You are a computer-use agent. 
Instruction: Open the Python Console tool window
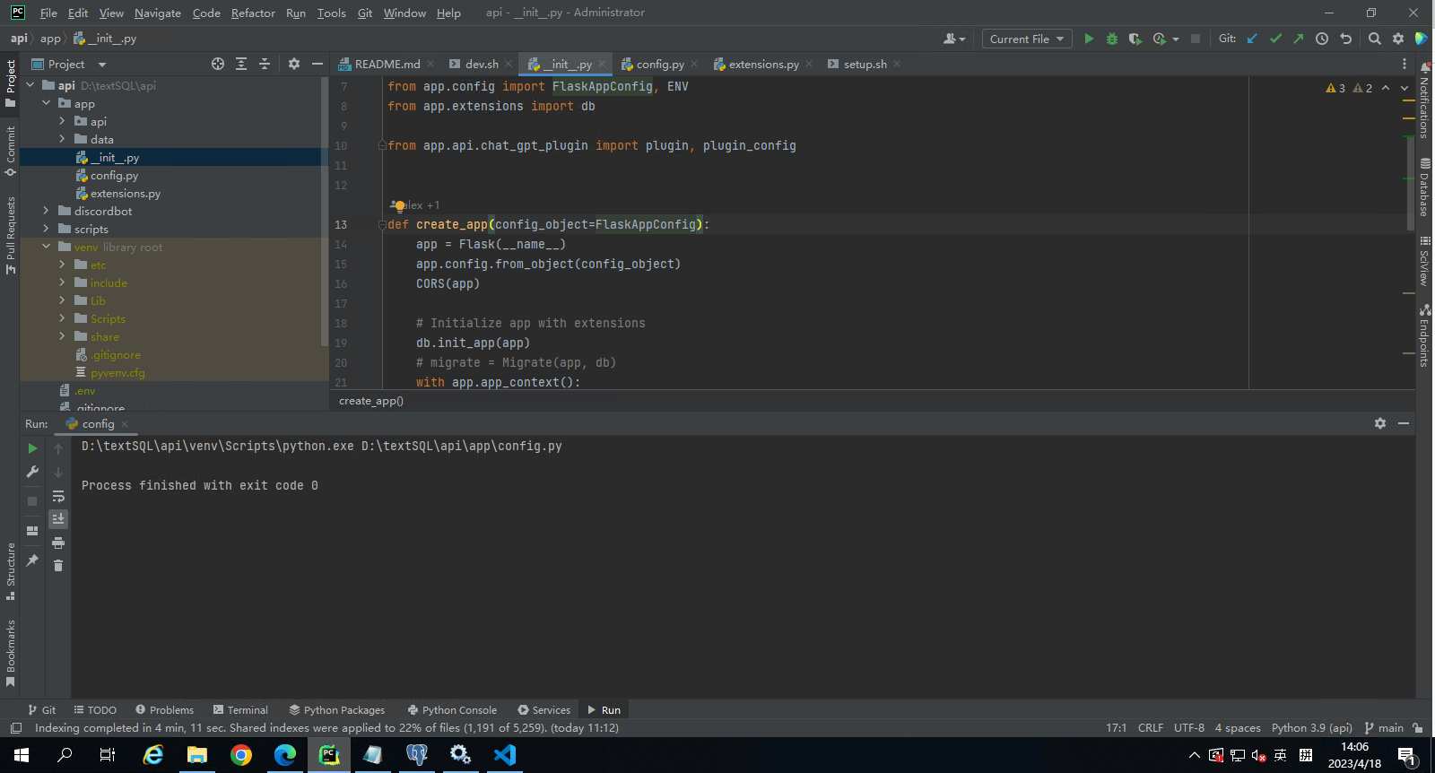452,709
